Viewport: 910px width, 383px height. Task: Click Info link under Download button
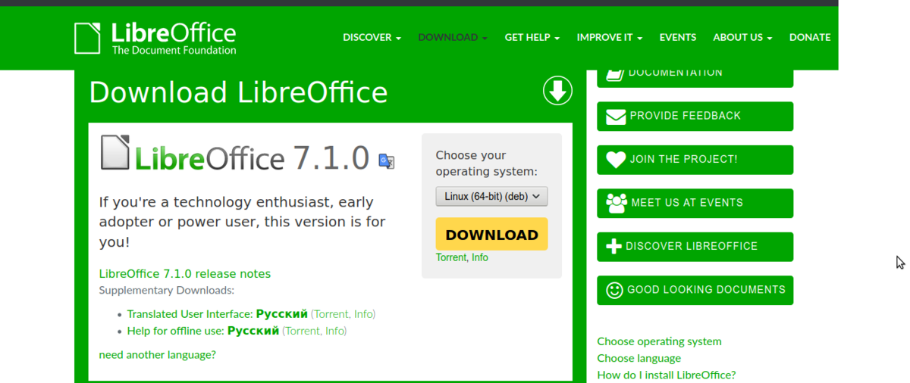click(x=480, y=258)
